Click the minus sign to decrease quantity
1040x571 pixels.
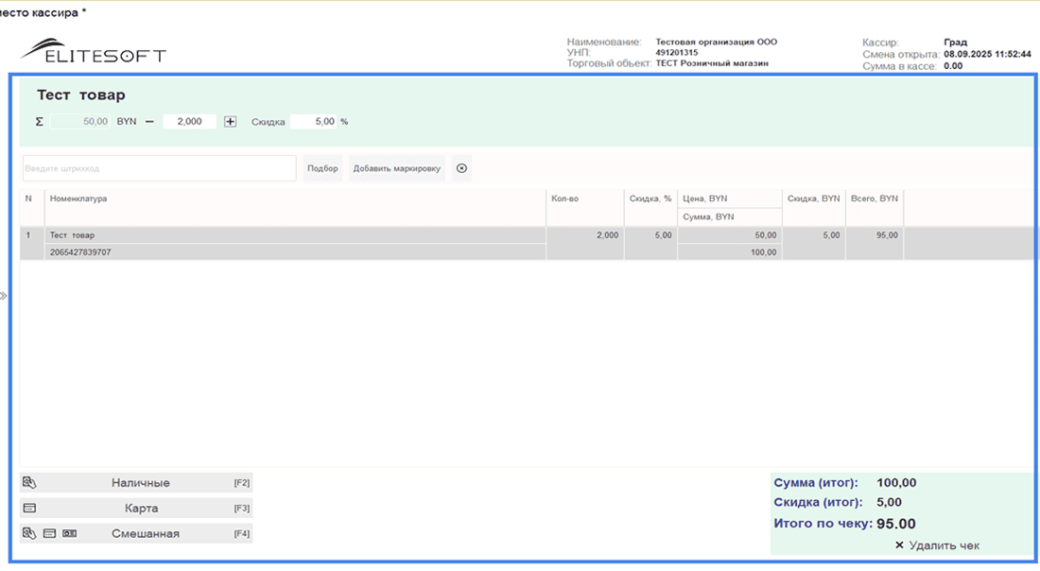pyautogui.click(x=149, y=122)
